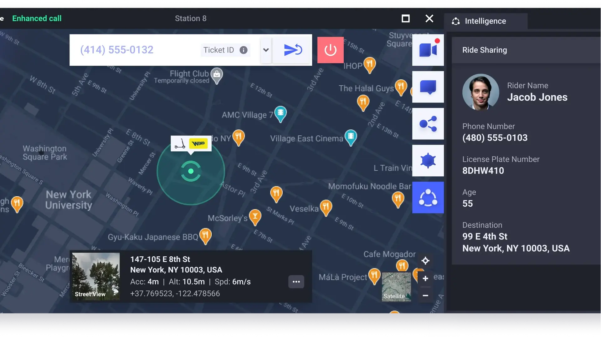Click the transfer call arrow button

292,50
